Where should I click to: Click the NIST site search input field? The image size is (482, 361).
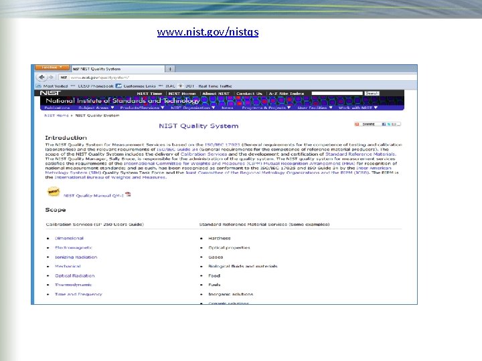click(x=337, y=94)
